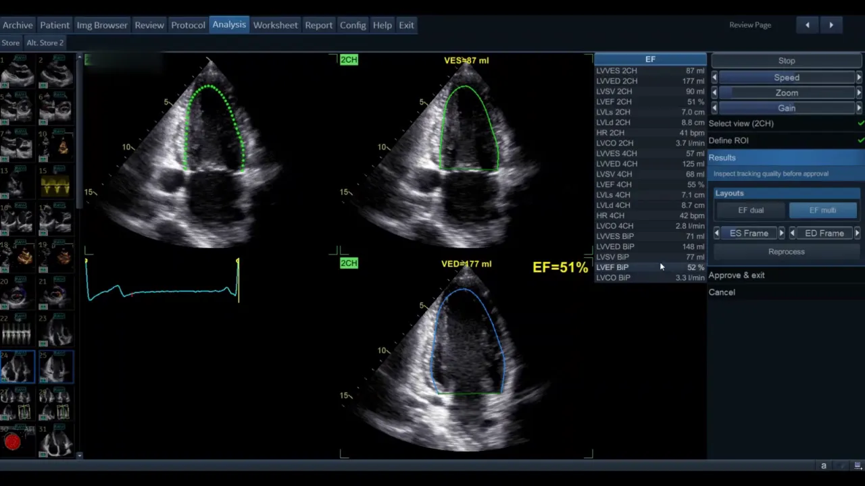Step ES Frame backward
This screenshot has width=865, height=486.
tap(717, 234)
